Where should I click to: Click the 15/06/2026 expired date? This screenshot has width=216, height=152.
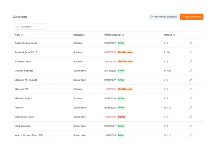click(110, 117)
